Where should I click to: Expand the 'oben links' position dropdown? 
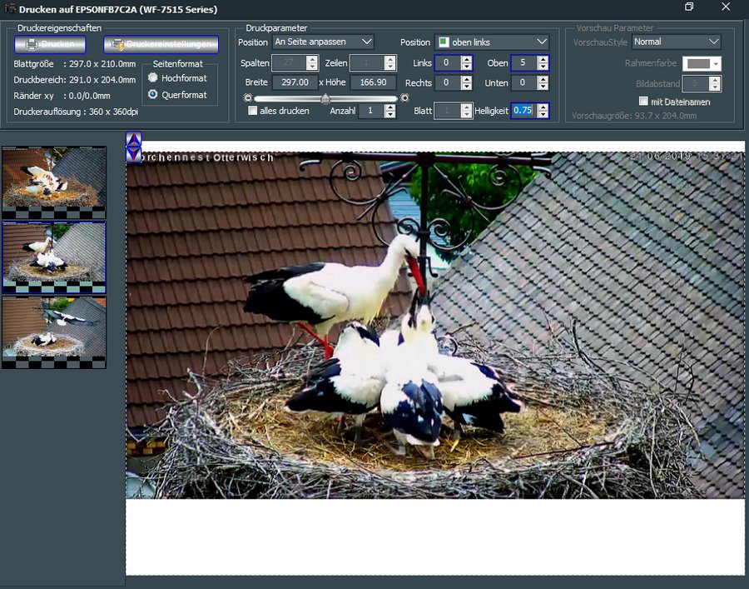[492, 42]
